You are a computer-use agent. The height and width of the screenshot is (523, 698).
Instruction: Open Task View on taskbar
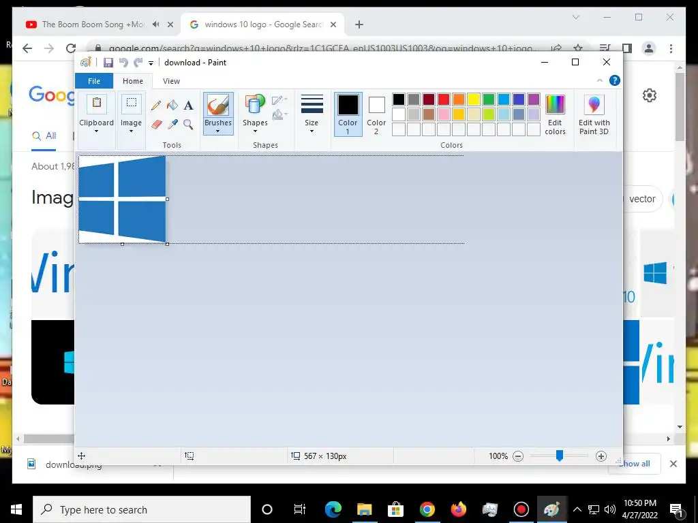click(300, 509)
